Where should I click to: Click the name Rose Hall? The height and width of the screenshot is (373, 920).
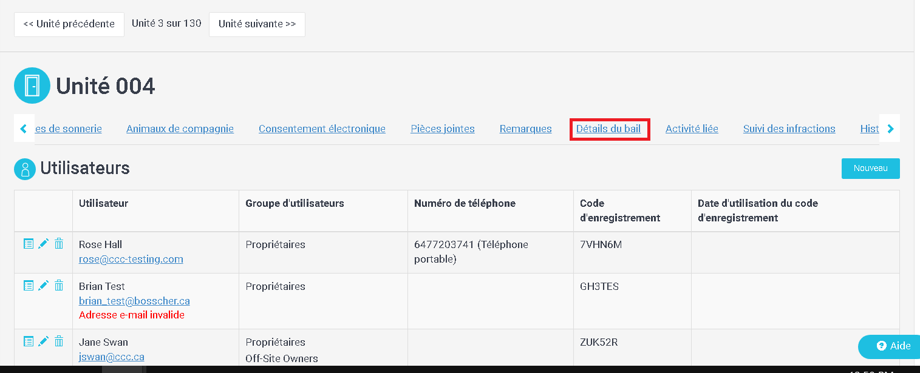[x=100, y=244]
